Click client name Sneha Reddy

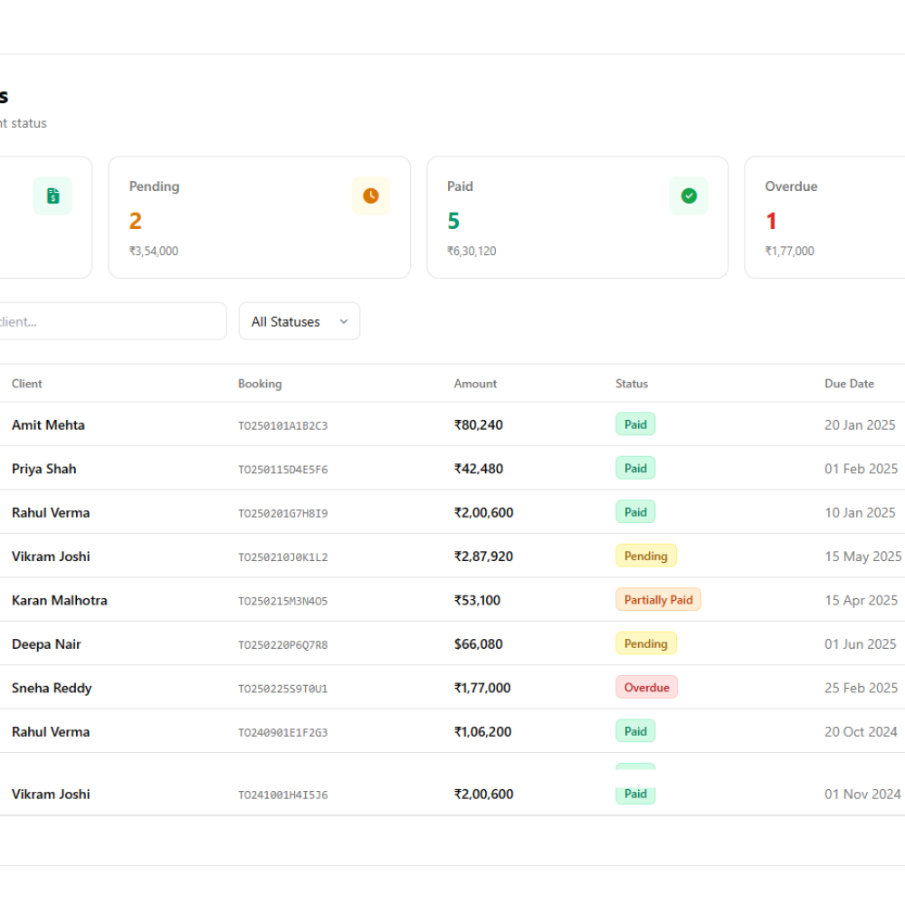point(52,688)
